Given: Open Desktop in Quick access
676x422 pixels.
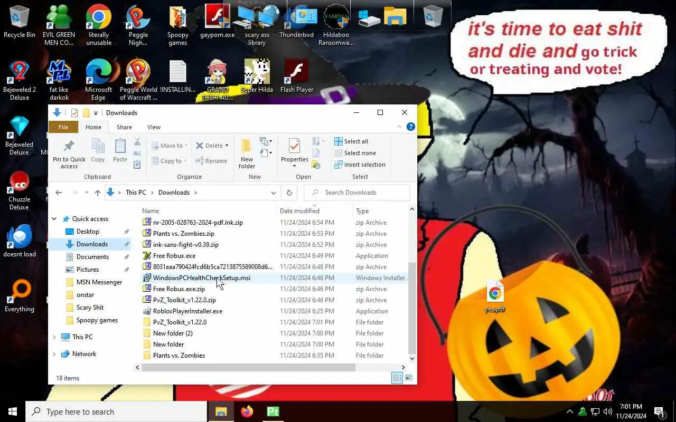Looking at the screenshot, I should [88, 232].
